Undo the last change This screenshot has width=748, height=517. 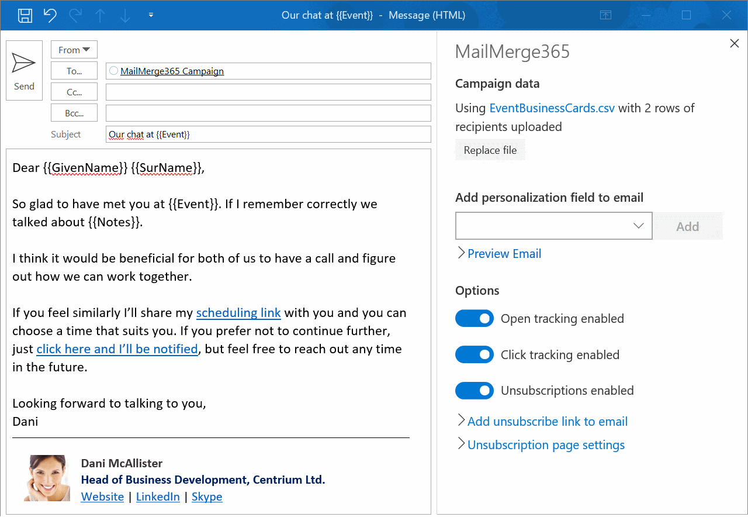[x=50, y=15]
